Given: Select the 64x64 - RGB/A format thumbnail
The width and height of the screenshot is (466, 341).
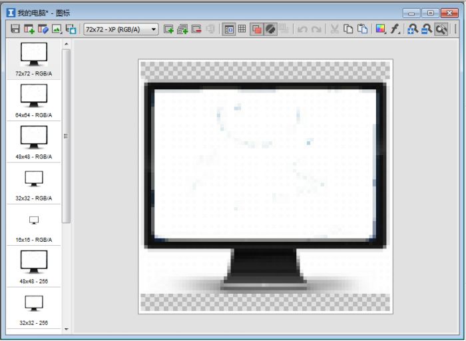Looking at the screenshot, I should click(33, 101).
